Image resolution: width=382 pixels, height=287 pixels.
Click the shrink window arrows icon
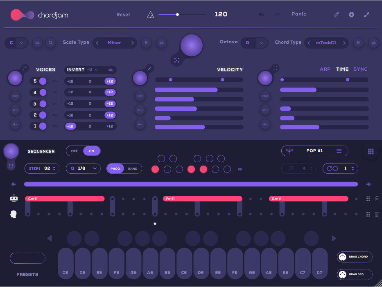367,15
